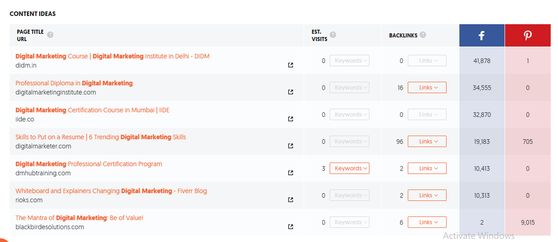Viewport: 558px width, 242px height.
Task: Expand Links dropdown for rioks.com row
Action: coord(427,195)
